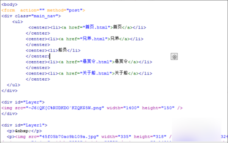Image resolution: width=228 pixels, height=143 pixels.
Task: Click the form action method="post" line
Action: [43, 10]
